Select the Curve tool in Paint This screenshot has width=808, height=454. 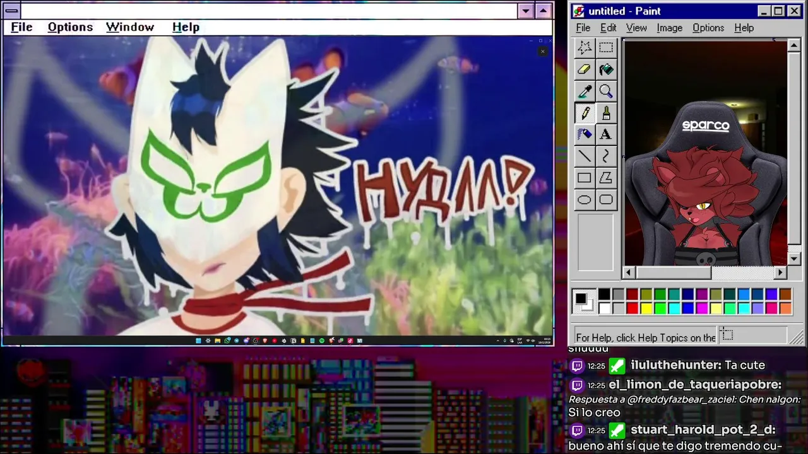(x=606, y=156)
